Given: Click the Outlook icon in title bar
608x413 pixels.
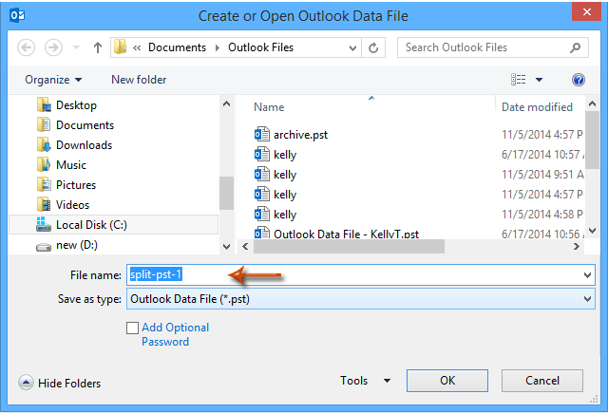Looking at the screenshot, I should (17, 15).
